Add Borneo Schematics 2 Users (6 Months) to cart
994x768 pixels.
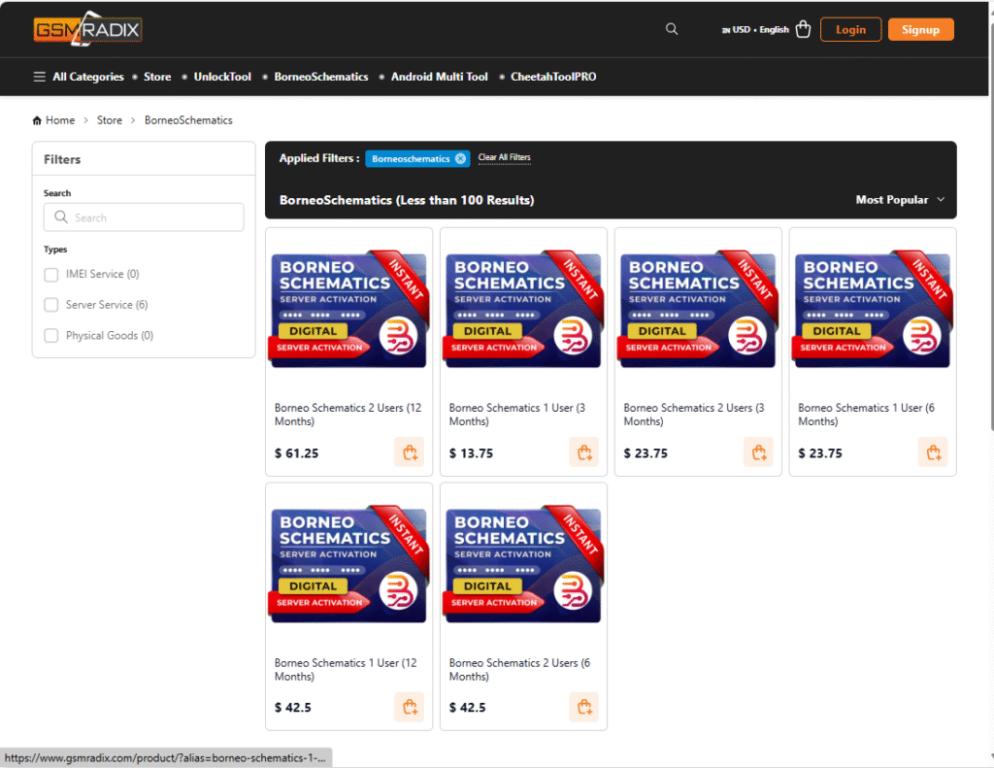583,707
